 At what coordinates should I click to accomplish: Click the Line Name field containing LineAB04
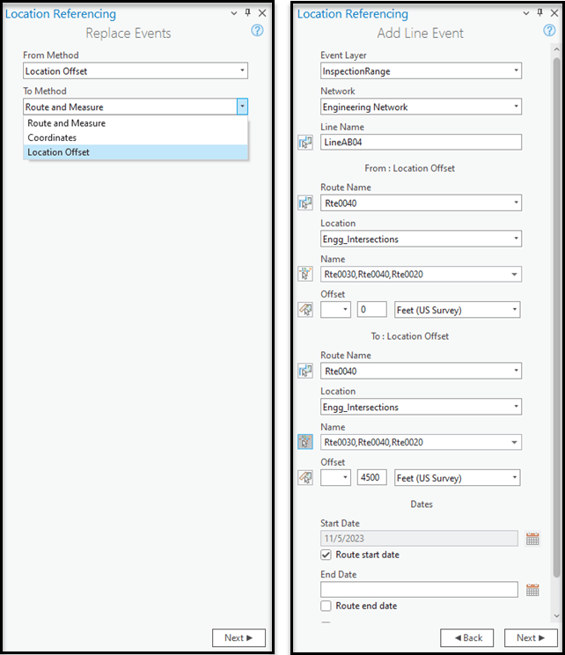(421, 143)
